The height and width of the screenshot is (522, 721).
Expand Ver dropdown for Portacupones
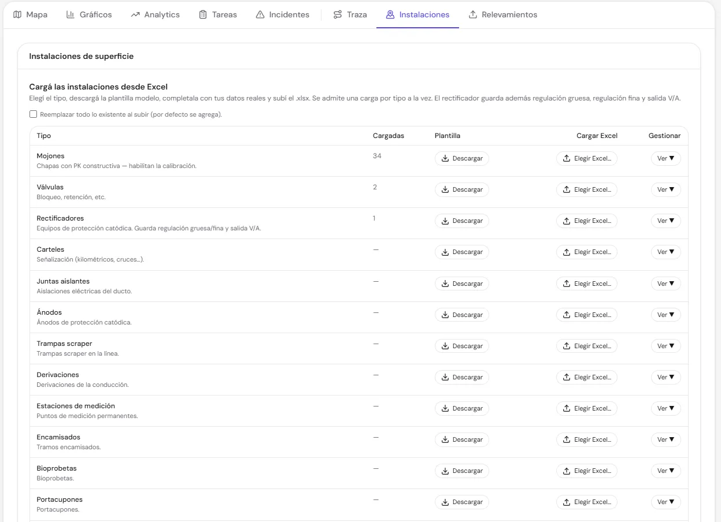pos(666,502)
